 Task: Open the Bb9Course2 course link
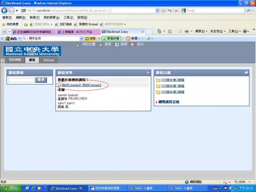click(x=81, y=85)
